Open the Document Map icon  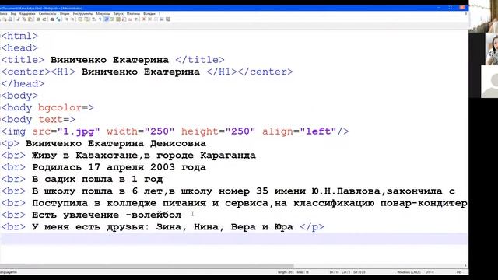(x=117, y=19)
